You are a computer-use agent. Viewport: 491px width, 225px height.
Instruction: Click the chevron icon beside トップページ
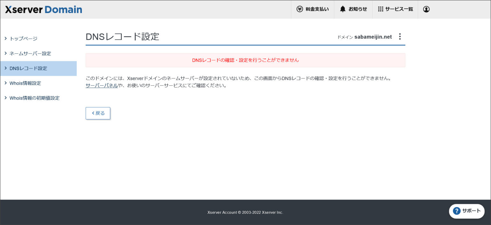point(5,38)
